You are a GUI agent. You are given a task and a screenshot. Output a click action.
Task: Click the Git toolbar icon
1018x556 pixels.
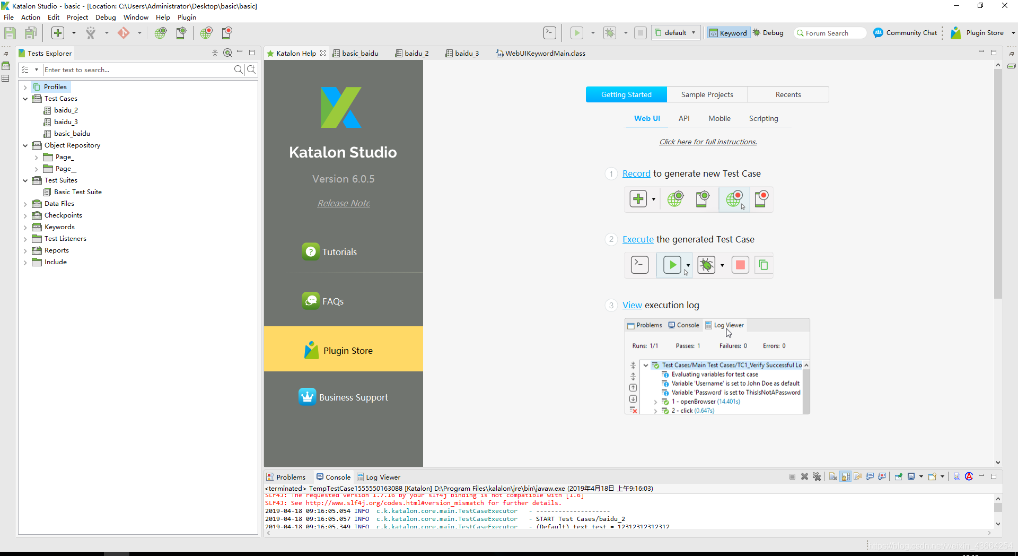click(124, 33)
